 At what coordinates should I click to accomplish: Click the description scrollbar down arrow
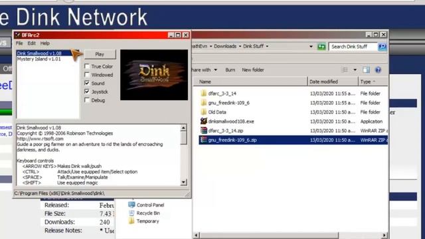tap(183, 182)
